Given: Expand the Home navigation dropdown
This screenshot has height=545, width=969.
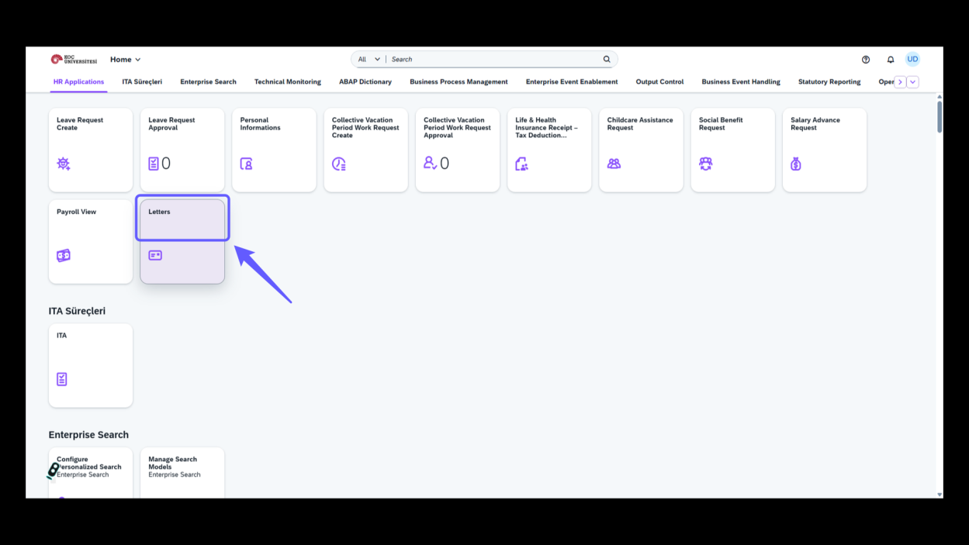Looking at the screenshot, I should [126, 60].
